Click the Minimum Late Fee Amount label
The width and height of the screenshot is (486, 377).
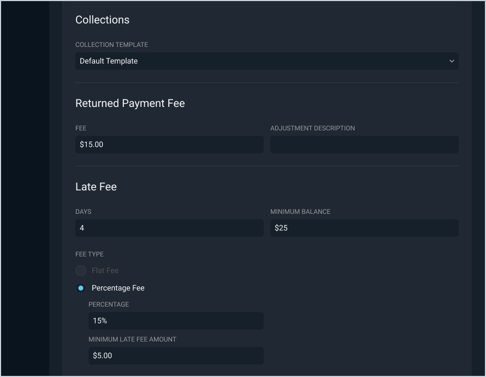point(133,339)
